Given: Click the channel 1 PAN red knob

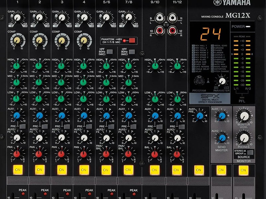Looking at the screenshot, I should 17,154.
